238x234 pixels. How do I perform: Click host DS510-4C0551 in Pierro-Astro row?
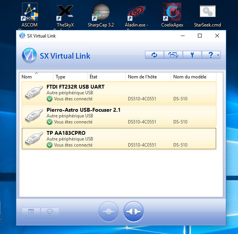[x=142, y=122]
